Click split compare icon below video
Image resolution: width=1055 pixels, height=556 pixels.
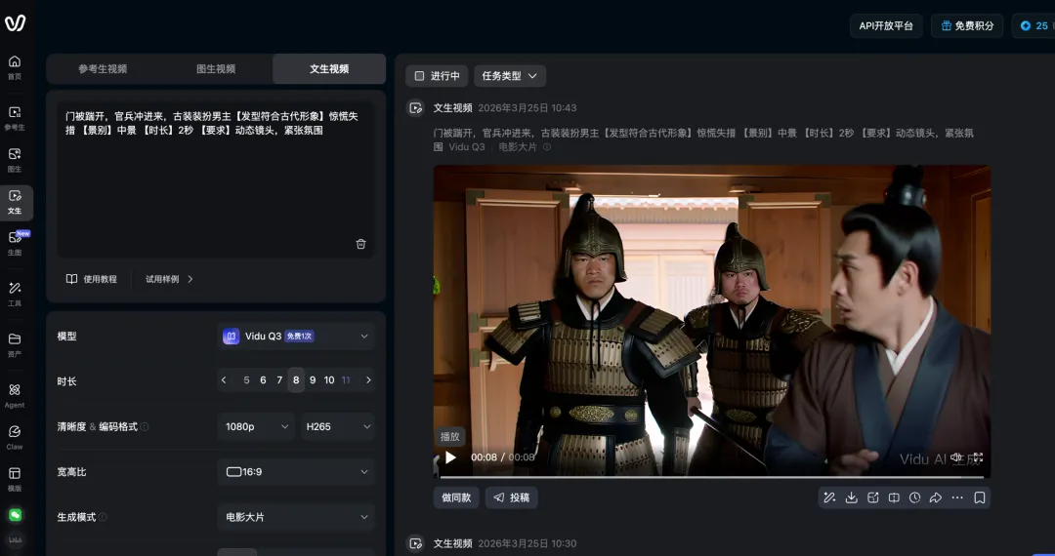[x=894, y=497]
